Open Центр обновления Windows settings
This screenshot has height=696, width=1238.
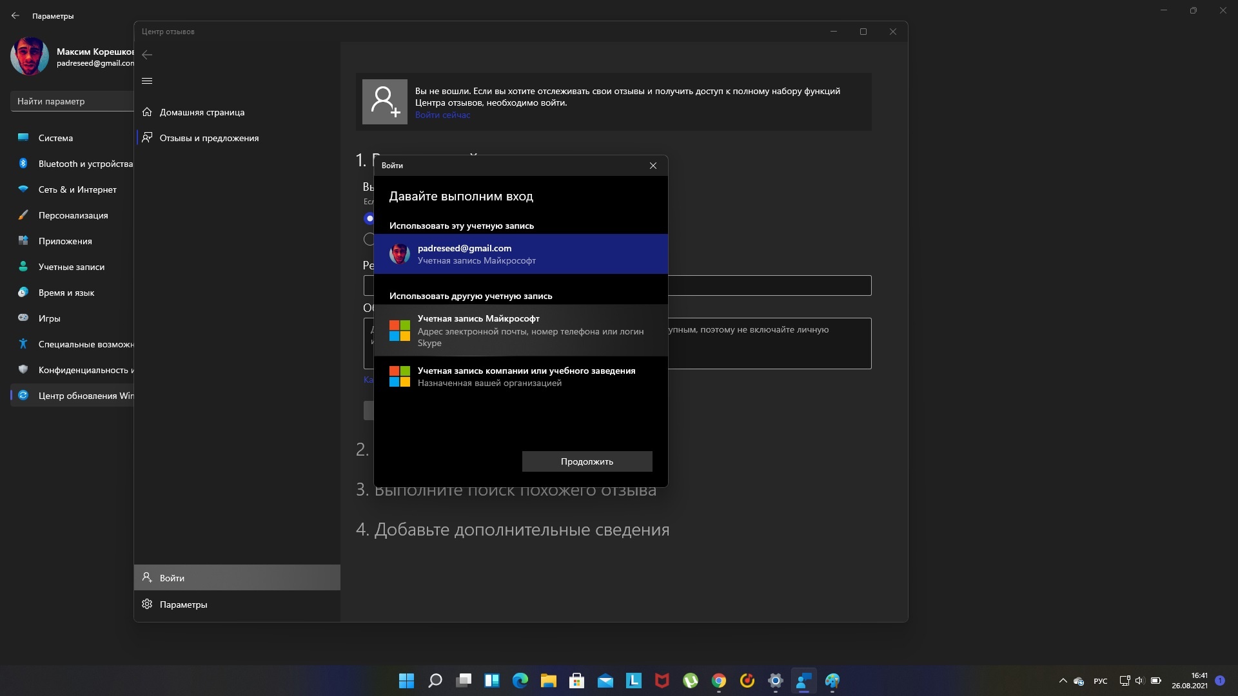tap(72, 396)
